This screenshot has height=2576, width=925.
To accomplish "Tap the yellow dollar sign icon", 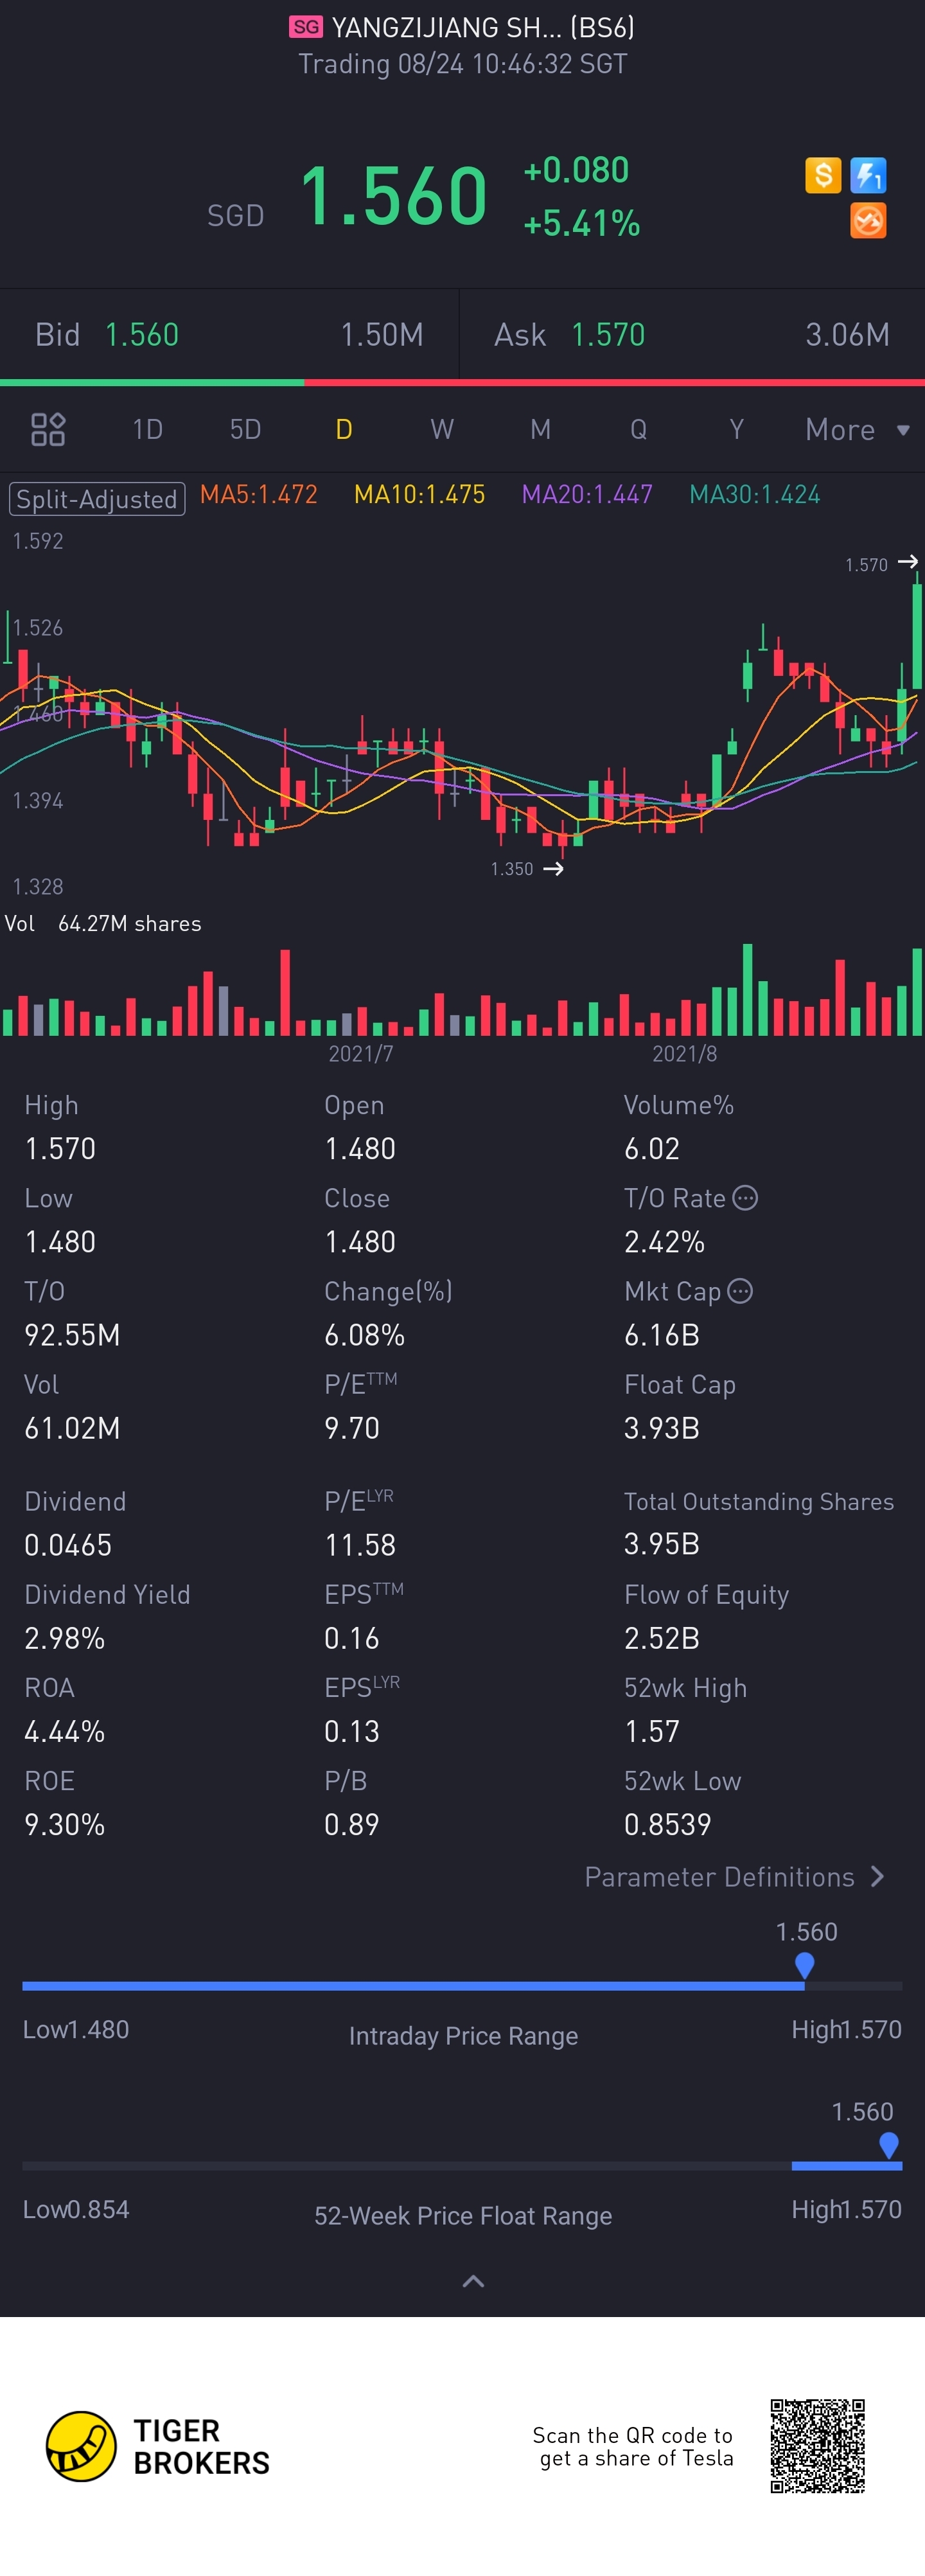I will click(x=823, y=176).
